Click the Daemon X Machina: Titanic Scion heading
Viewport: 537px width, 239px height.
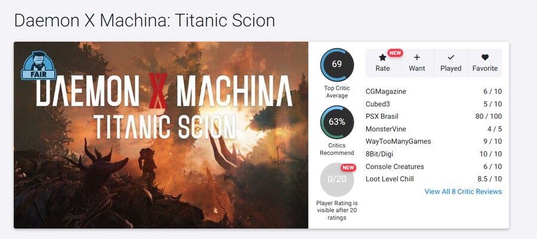pos(144,20)
